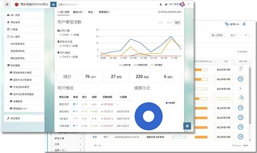Open the 需要幫助? help menu item

pos(104,12)
